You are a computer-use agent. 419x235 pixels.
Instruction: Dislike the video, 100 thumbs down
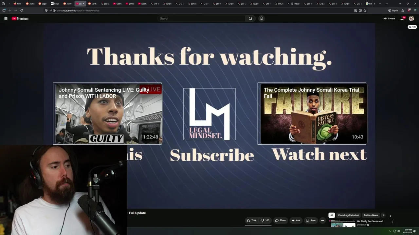coord(265,220)
